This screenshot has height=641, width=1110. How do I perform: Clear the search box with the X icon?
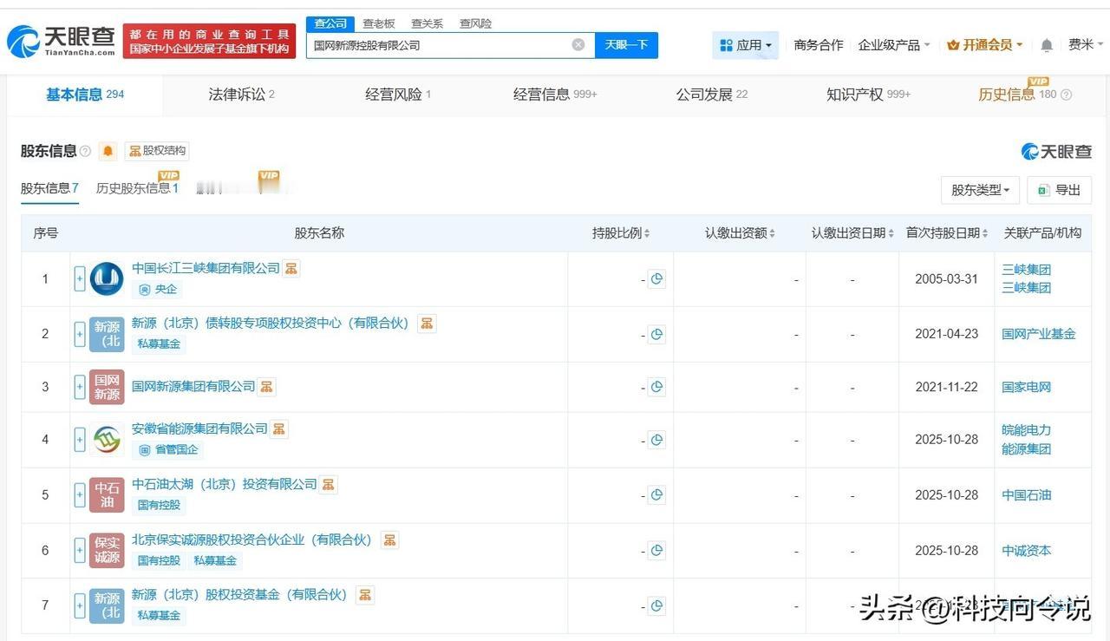[578, 45]
